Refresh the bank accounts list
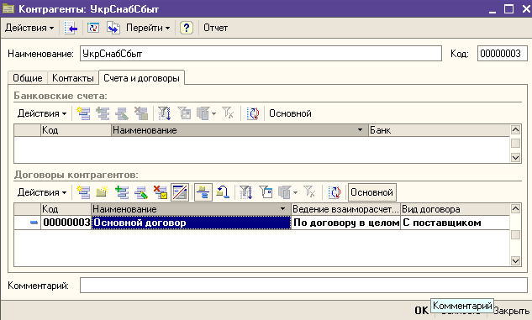This screenshot has width=532, height=320. 253,113
